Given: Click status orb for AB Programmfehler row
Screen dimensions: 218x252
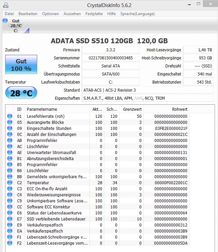Looking at the screenshot, I should [x=10, y=140].
